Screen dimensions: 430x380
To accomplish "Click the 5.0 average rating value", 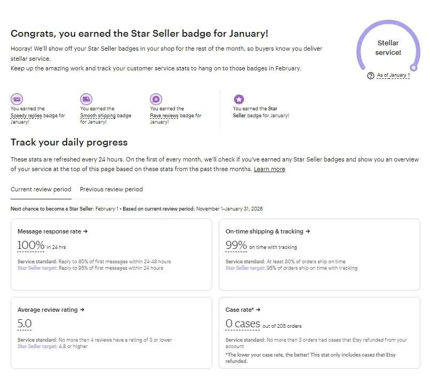I will (25, 324).
